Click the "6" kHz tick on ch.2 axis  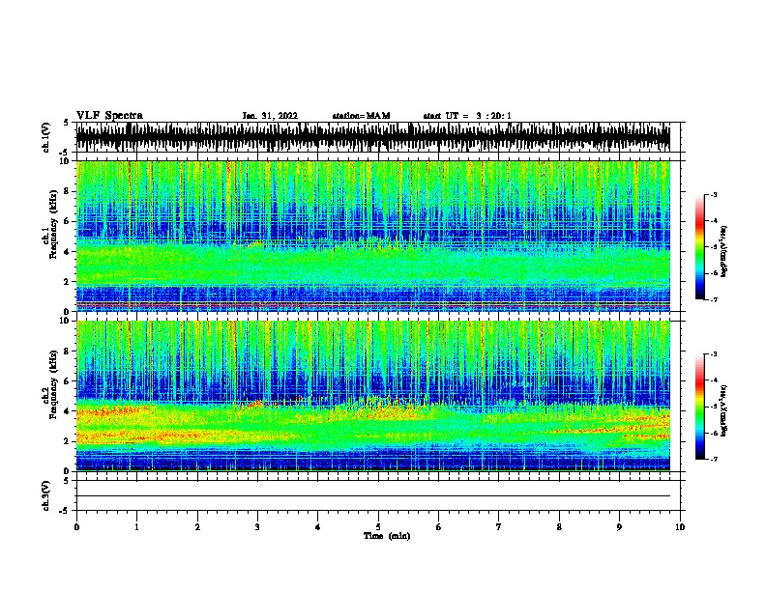pyautogui.click(x=67, y=380)
